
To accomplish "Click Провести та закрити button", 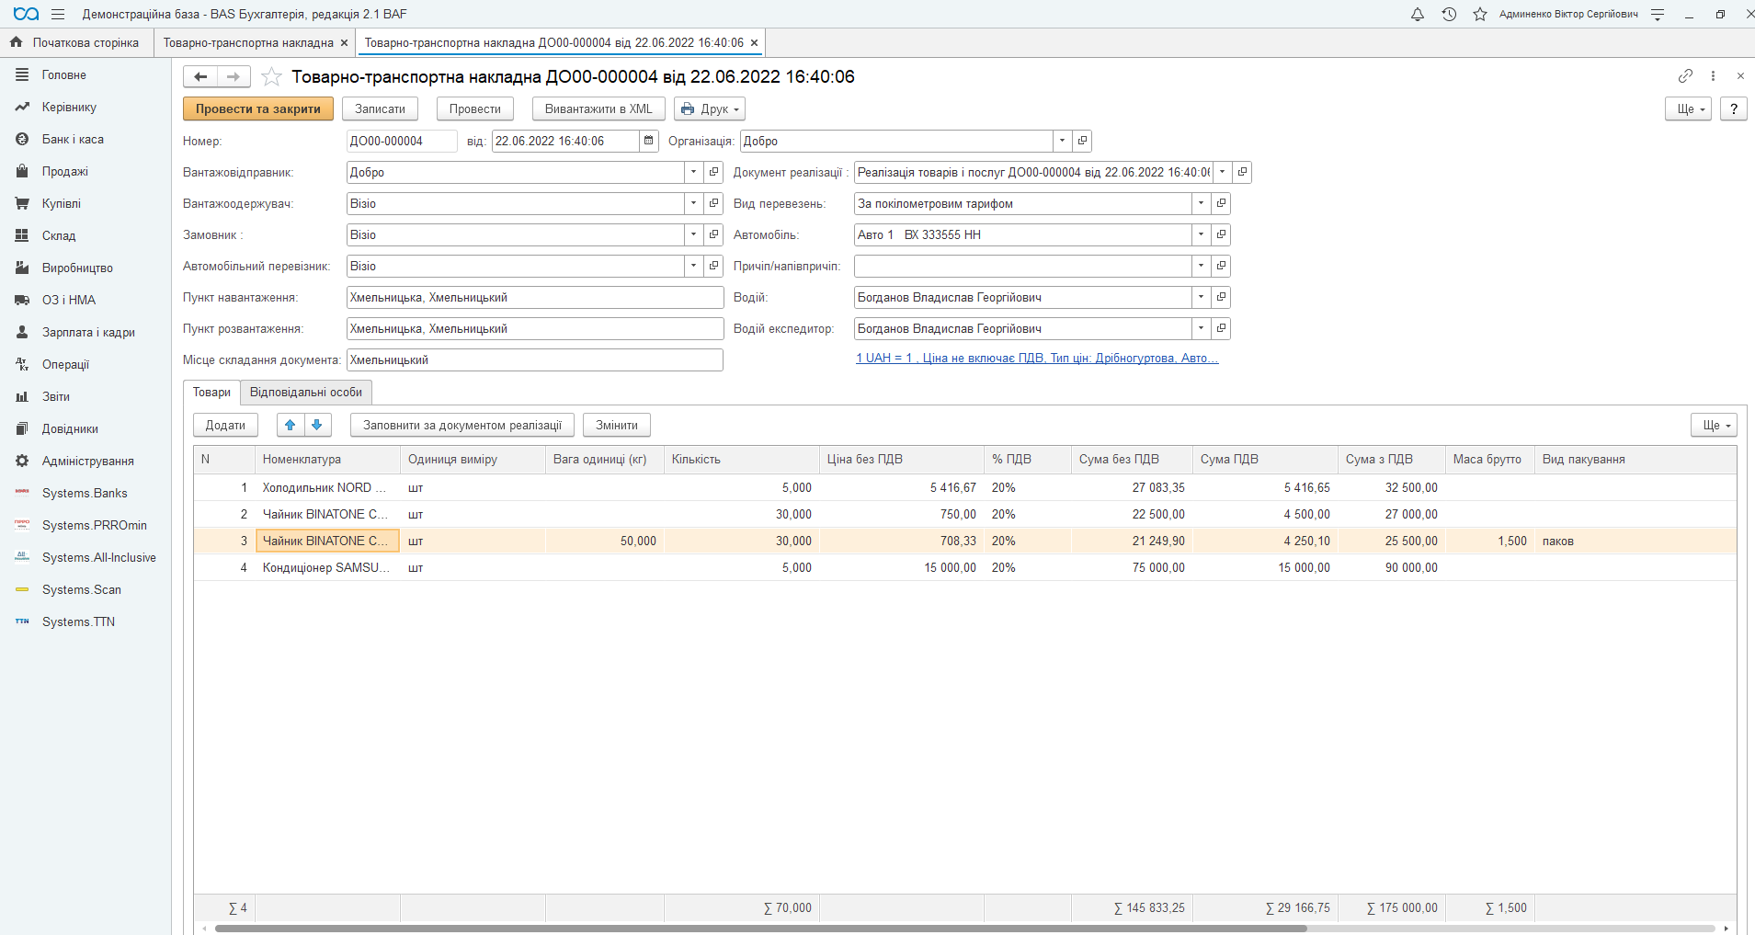I will pos(257,108).
